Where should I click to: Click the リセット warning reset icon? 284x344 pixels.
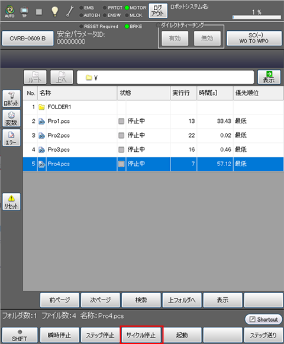pos(11,202)
